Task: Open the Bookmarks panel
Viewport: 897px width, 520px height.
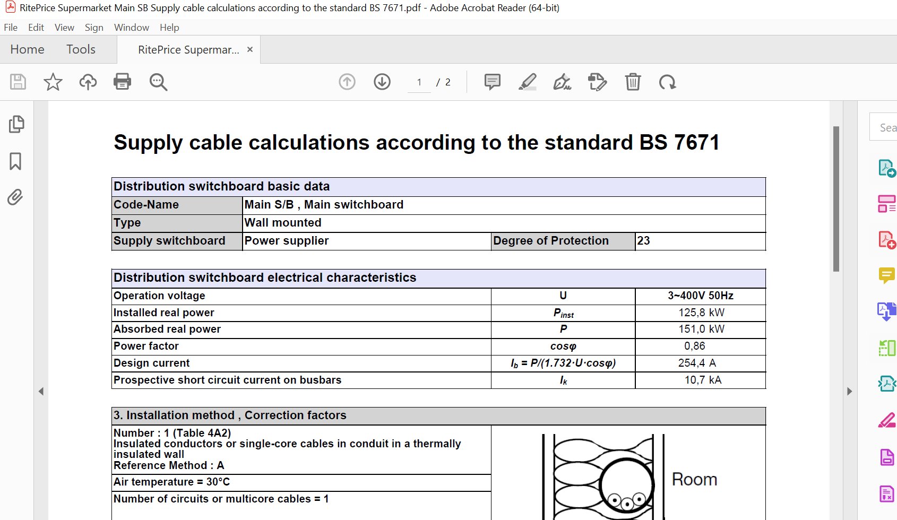Action: (x=14, y=162)
